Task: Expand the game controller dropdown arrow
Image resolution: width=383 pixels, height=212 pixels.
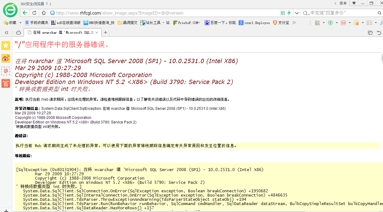Action: [376, 23]
